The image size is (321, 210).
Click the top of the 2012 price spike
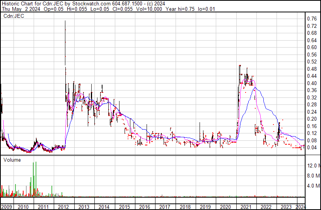coord(65,21)
